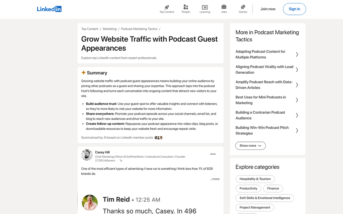
Task: Open the Show more dropdown in the sidebar
Action: point(250,146)
